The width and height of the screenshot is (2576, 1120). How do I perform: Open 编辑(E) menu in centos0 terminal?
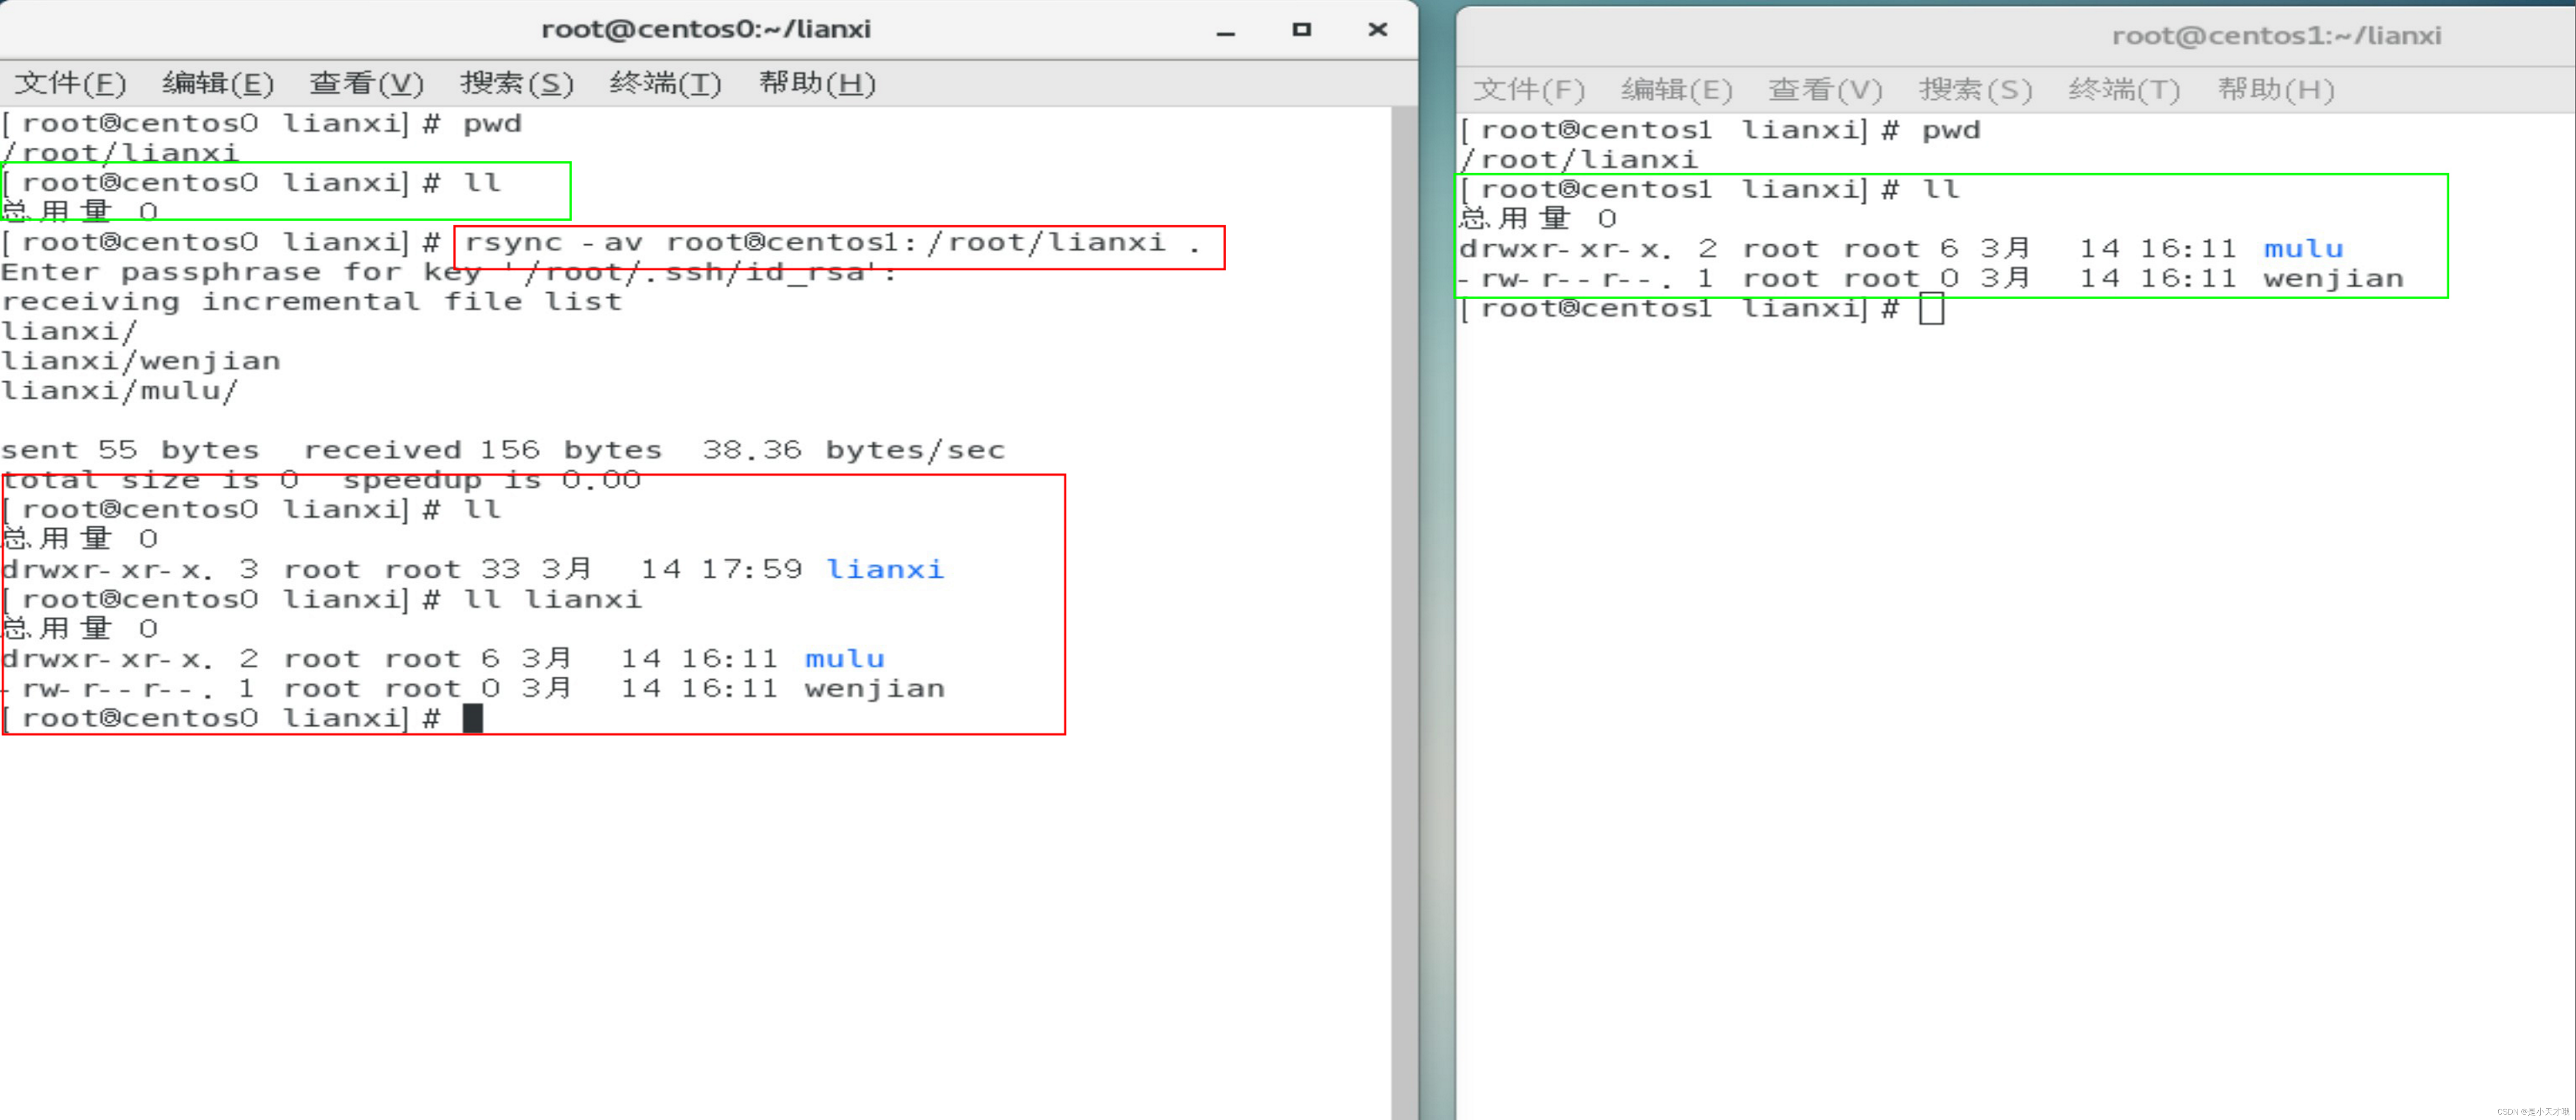click(217, 83)
